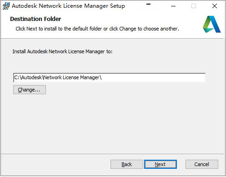
Task: Click the installer icon in the title bar
Action: (6, 6)
